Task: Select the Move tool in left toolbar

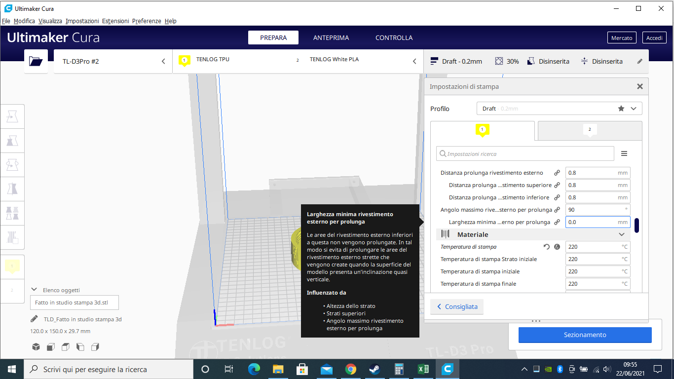Action: coord(12,117)
